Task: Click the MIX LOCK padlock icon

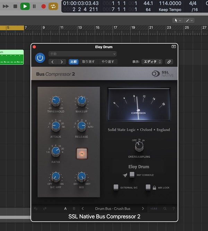Action: coord(154,188)
